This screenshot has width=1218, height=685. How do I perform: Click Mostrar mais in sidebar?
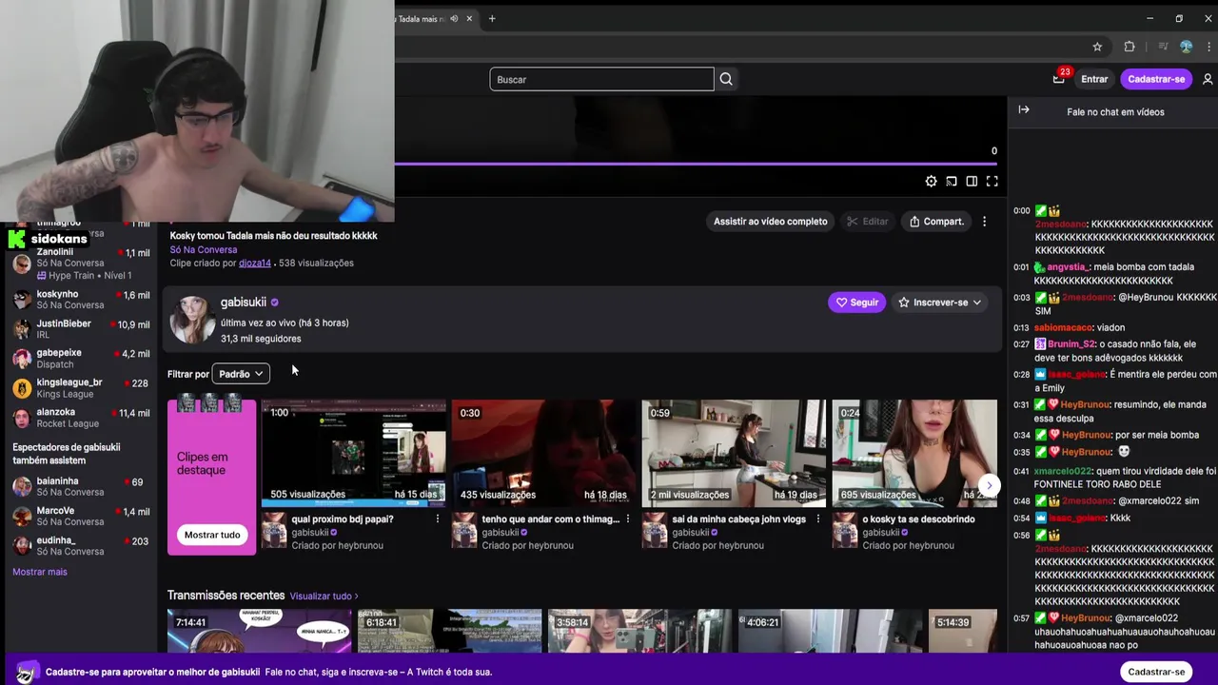tap(40, 572)
